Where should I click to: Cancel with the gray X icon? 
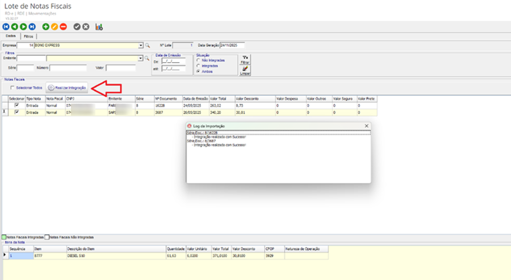(86, 27)
